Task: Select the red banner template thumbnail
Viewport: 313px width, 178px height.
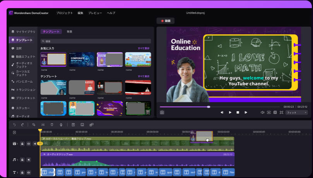Action: click(138, 87)
